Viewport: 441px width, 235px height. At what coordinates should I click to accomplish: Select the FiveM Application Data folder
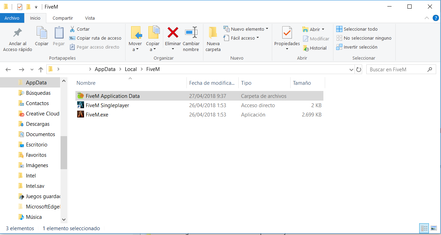pos(199,96)
